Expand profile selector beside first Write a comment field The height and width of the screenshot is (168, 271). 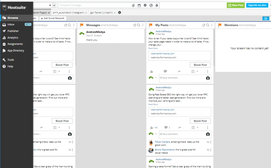tap(156, 78)
